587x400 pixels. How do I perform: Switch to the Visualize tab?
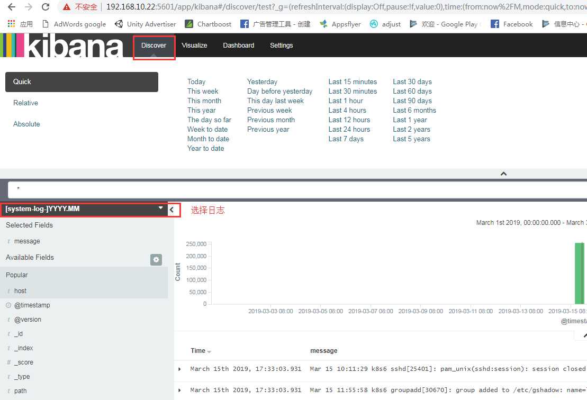(194, 46)
